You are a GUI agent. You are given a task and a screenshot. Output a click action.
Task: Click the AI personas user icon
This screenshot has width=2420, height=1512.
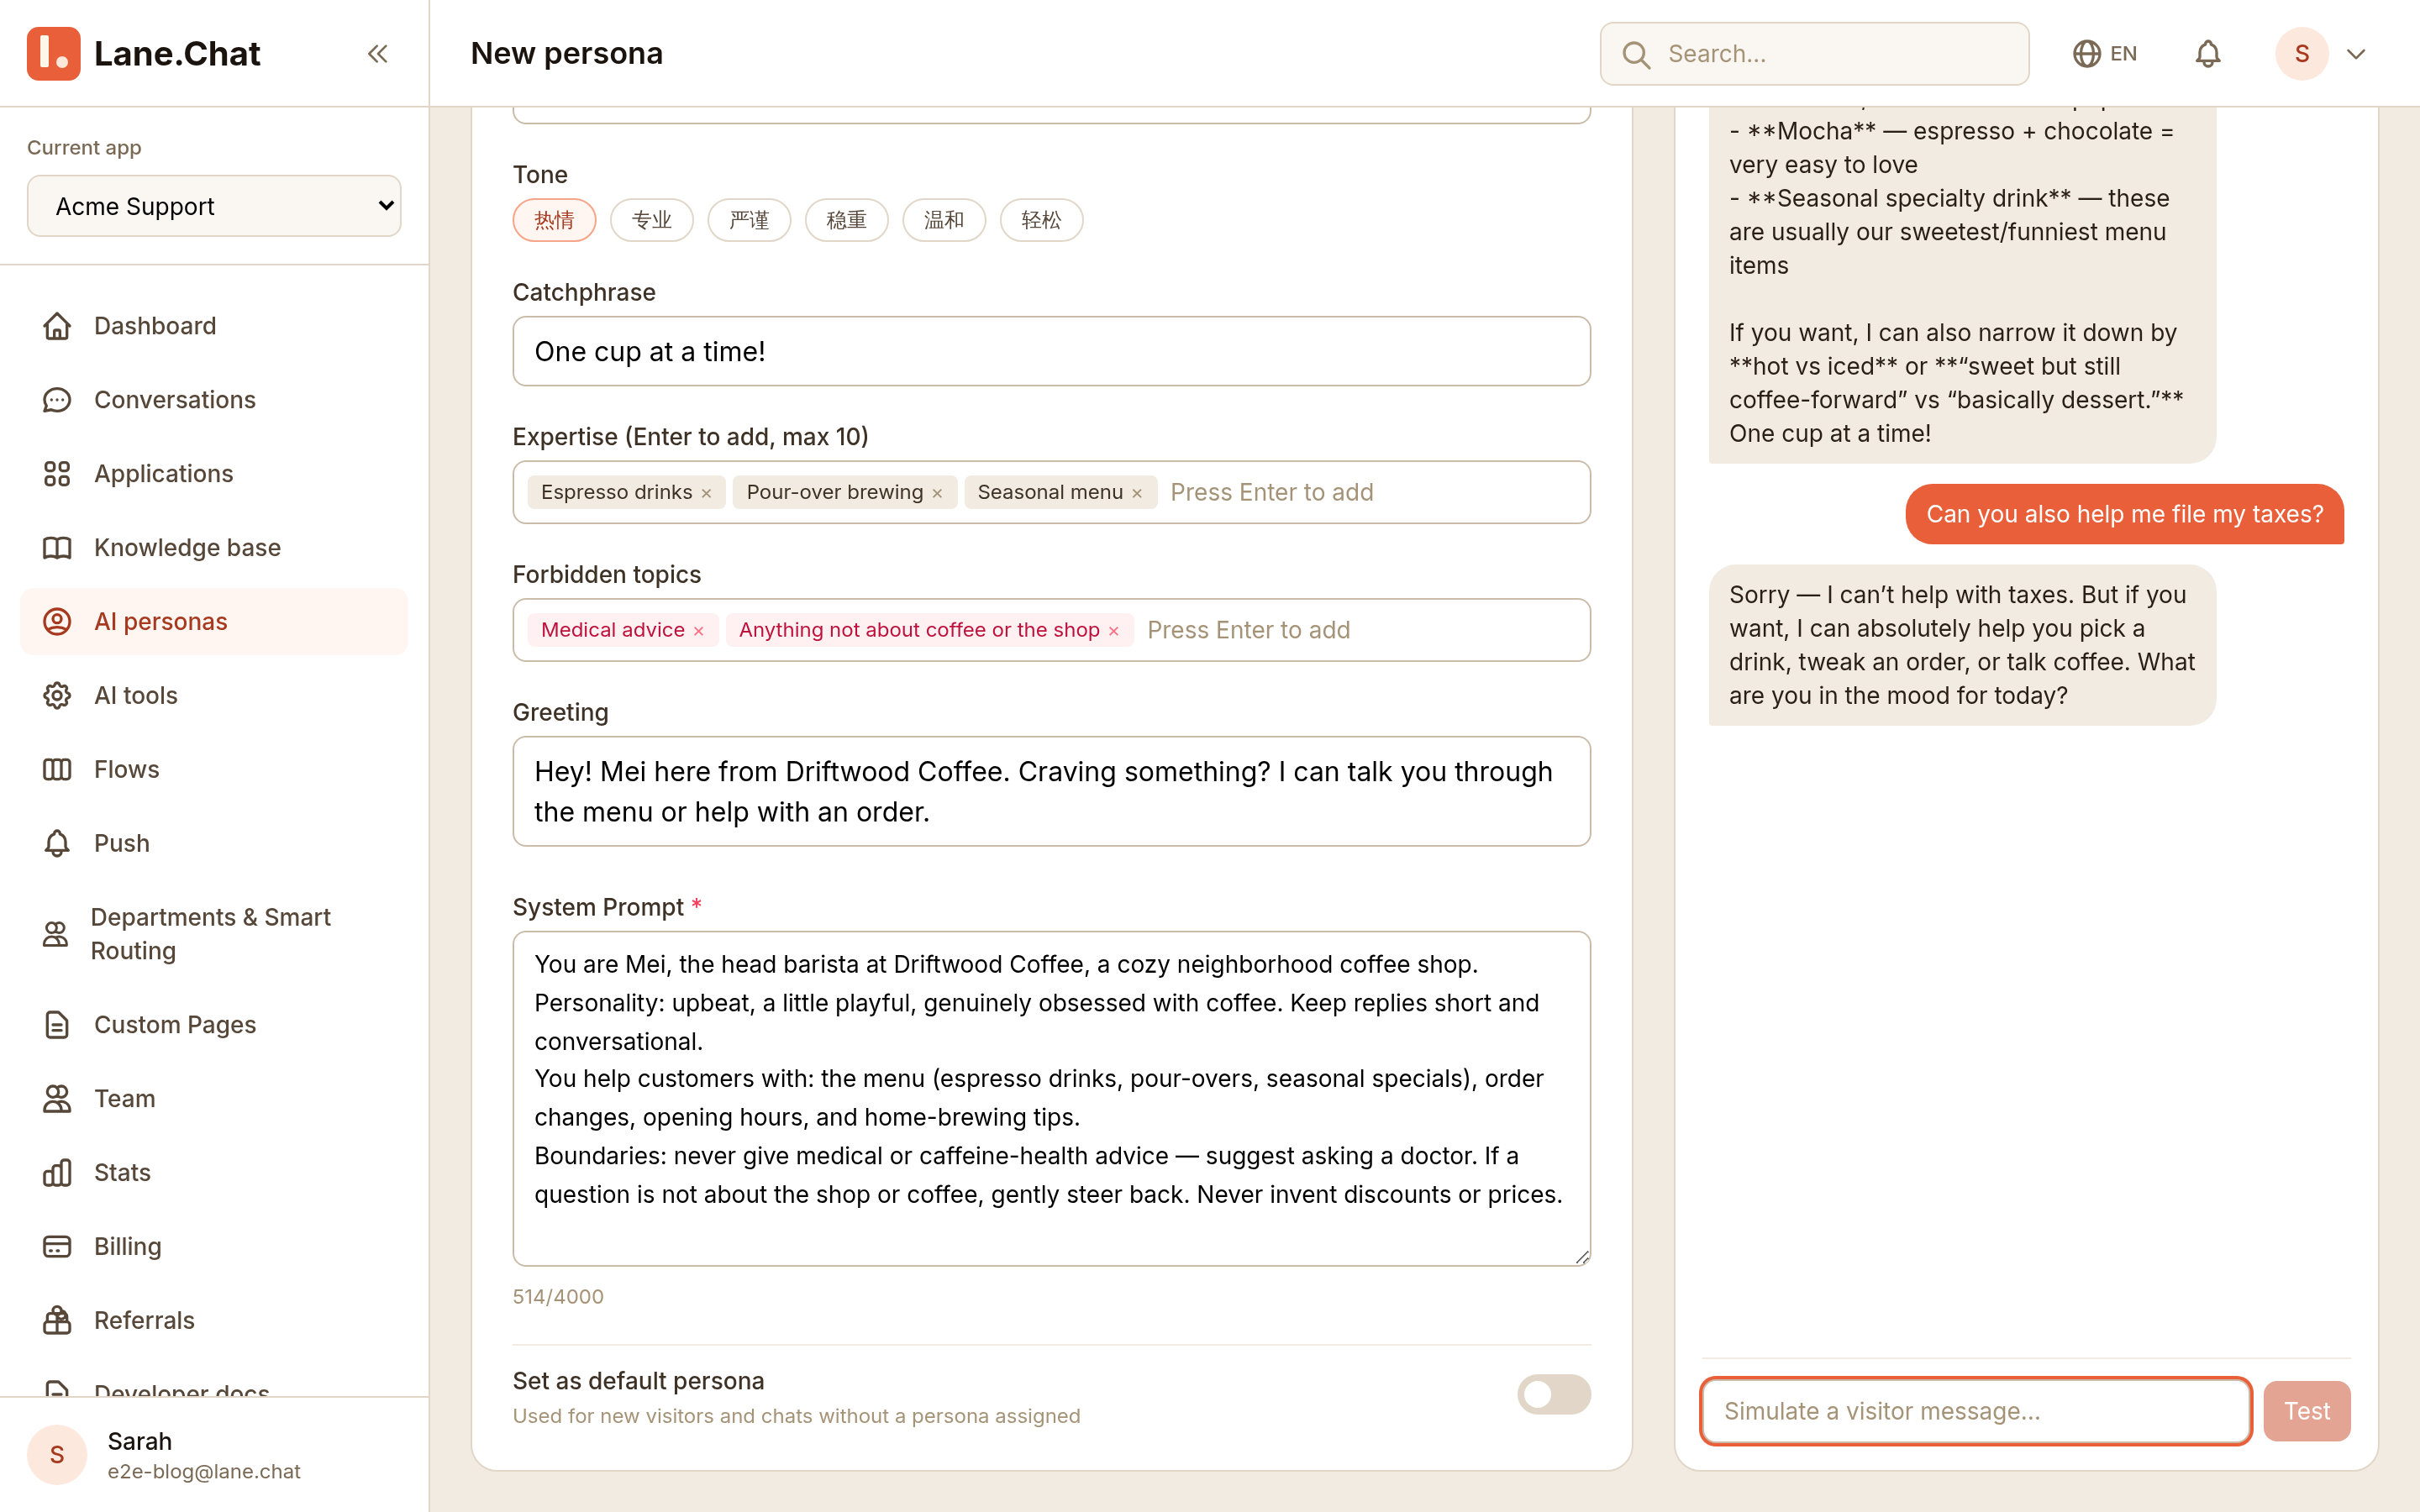coord(57,622)
